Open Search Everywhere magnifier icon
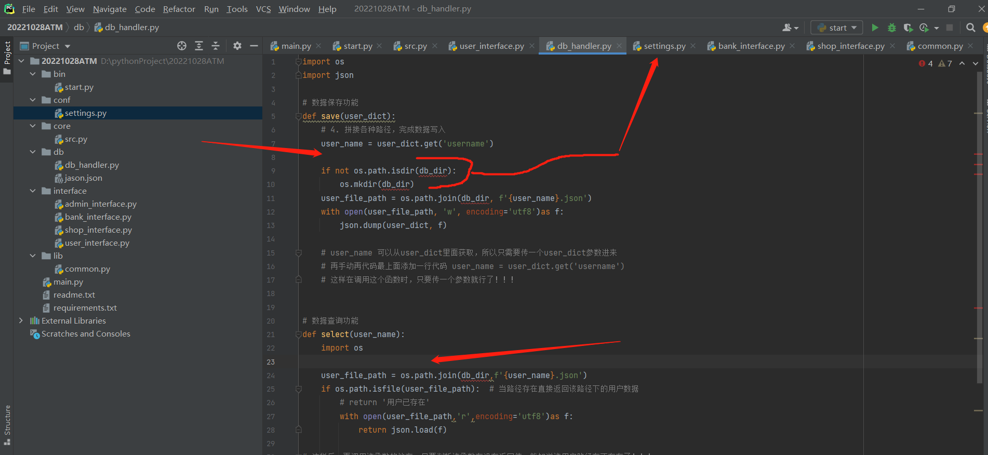 [970, 28]
